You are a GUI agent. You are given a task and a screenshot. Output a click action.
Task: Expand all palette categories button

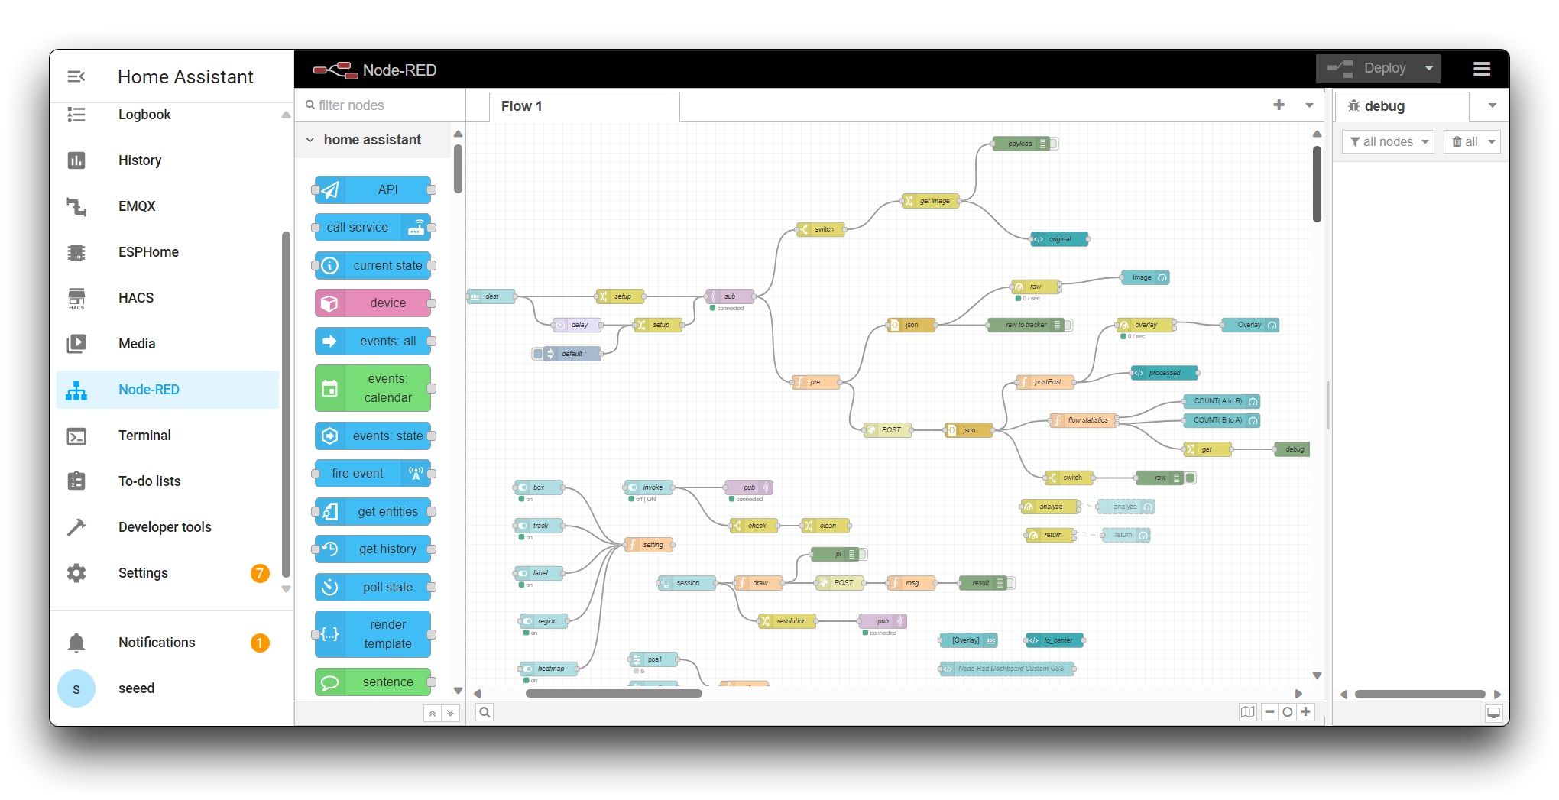point(451,713)
